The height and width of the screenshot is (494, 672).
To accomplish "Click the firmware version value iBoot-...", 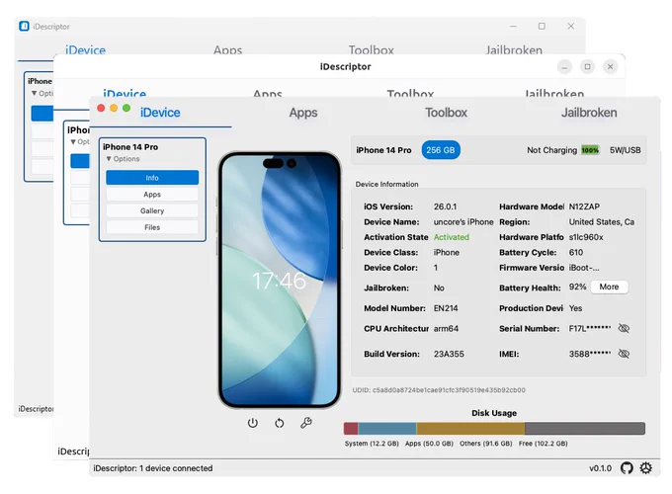I will pos(584,268).
